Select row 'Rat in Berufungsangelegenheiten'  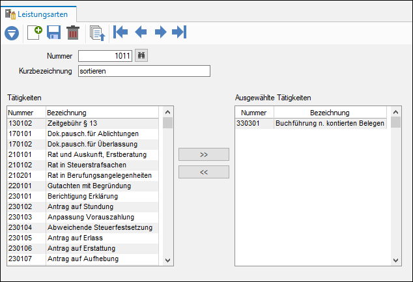click(83, 175)
